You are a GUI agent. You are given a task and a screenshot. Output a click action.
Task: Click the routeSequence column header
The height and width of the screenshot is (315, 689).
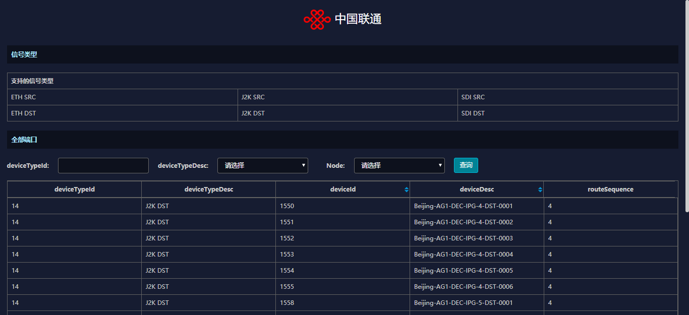click(610, 190)
